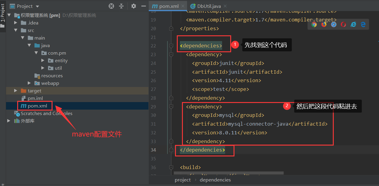Select the webapp folder row

[x=77, y=83]
